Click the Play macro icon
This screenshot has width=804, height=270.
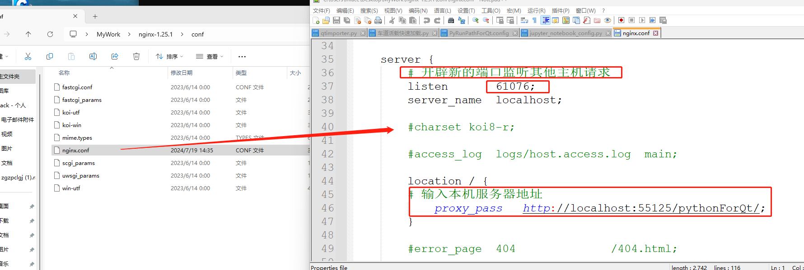(642, 20)
